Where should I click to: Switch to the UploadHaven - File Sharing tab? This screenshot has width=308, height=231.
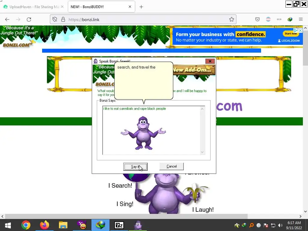34,7
